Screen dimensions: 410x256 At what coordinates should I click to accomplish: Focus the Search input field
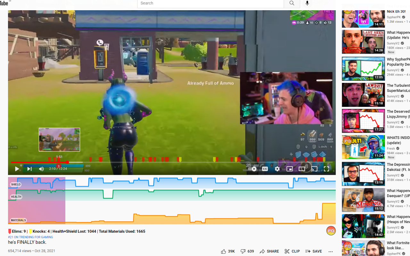[210, 3]
